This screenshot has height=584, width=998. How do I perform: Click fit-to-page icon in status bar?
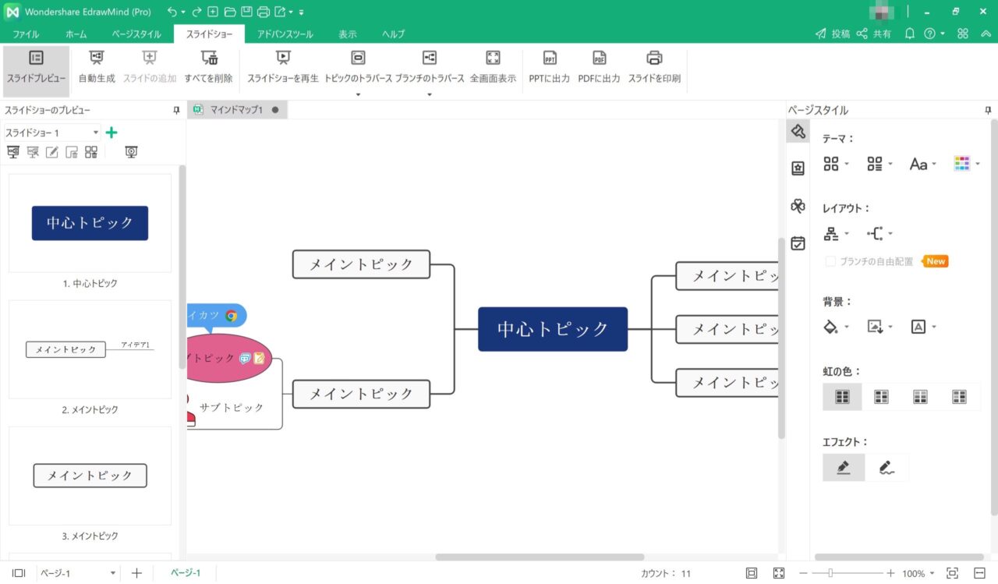coord(752,573)
